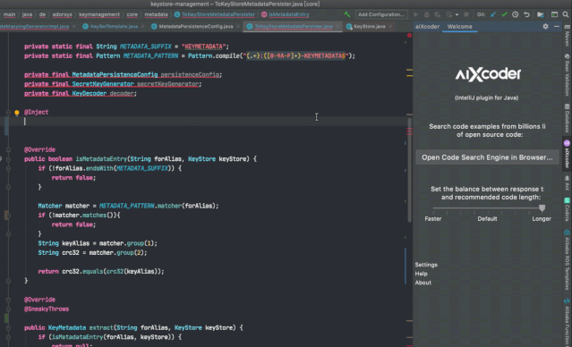Hide the aiXcoder tool window with minus icon
572x347 pixels.
pos(556,27)
